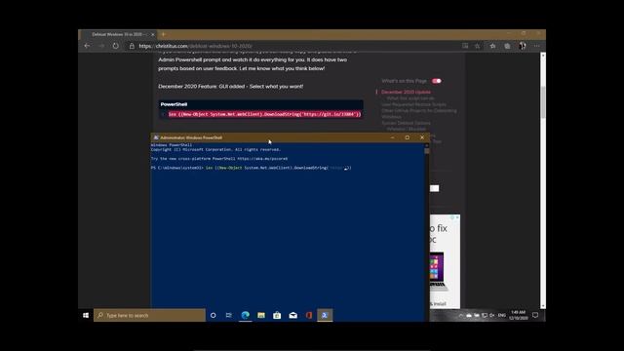Open a new tab with the plus button

pos(163,35)
